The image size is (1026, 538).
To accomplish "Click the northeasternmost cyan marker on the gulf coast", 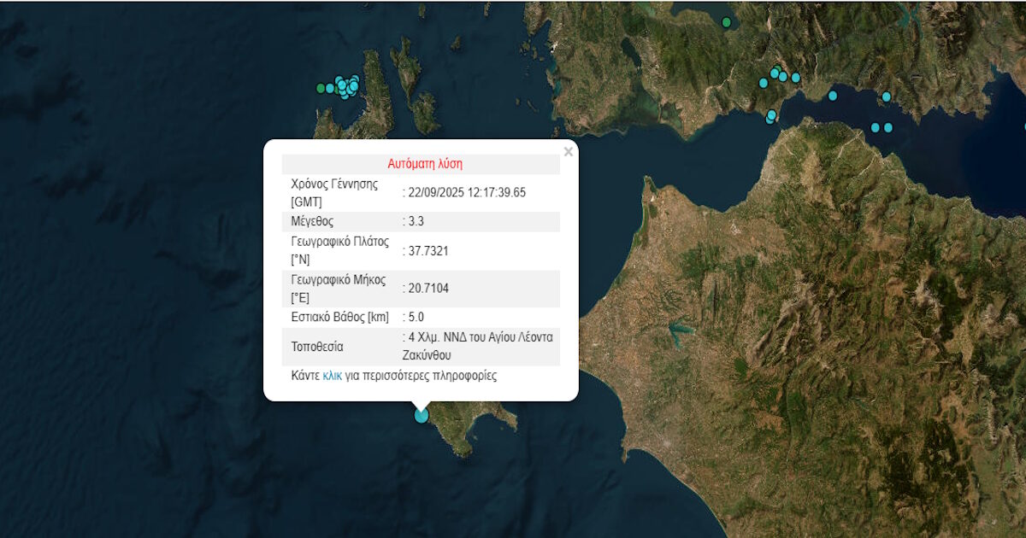I will point(887,96).
